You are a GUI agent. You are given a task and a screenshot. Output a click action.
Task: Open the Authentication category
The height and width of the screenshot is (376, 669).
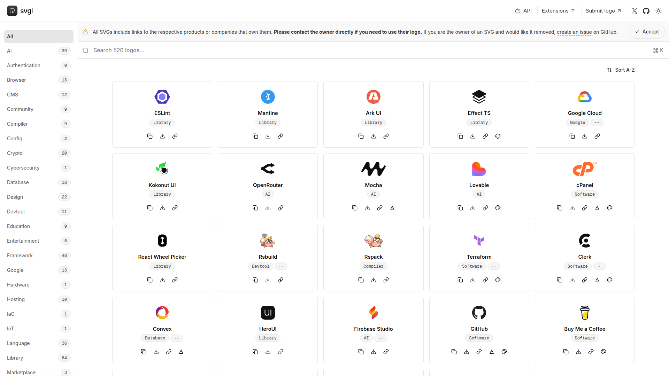pyautogui.click(x=39, y=65)
